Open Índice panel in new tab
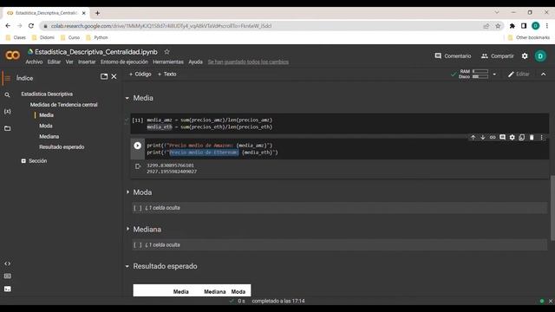This screenshot has width=555, height=312. click(x=104, y=76)
